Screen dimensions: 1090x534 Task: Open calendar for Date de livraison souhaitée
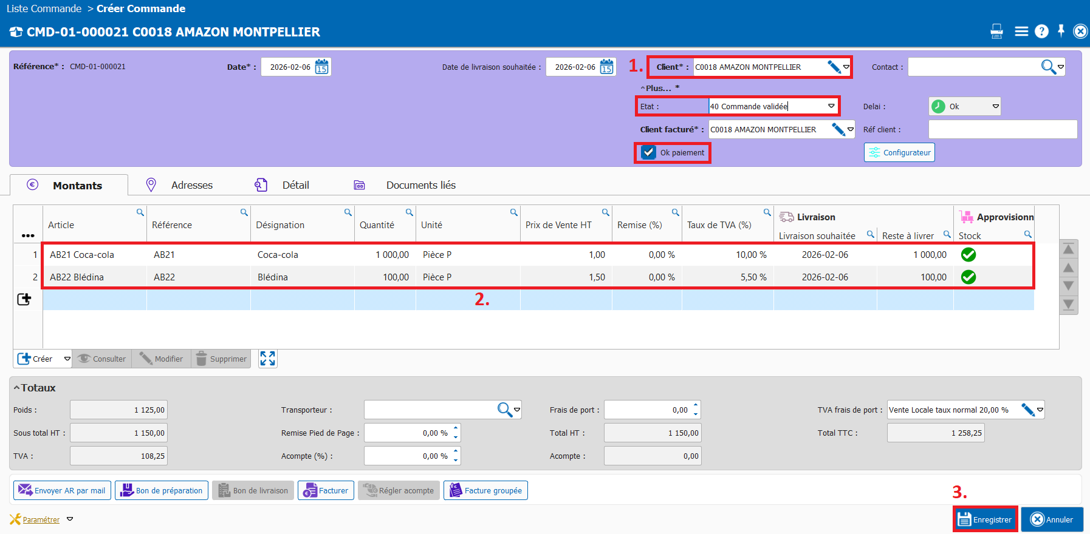pyautogui.click(x=606, y=67)
